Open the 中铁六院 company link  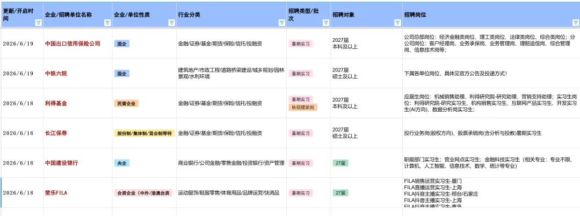[56, 74]
